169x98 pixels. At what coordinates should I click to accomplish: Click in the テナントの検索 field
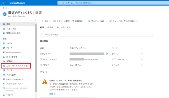tap(96, 34)
